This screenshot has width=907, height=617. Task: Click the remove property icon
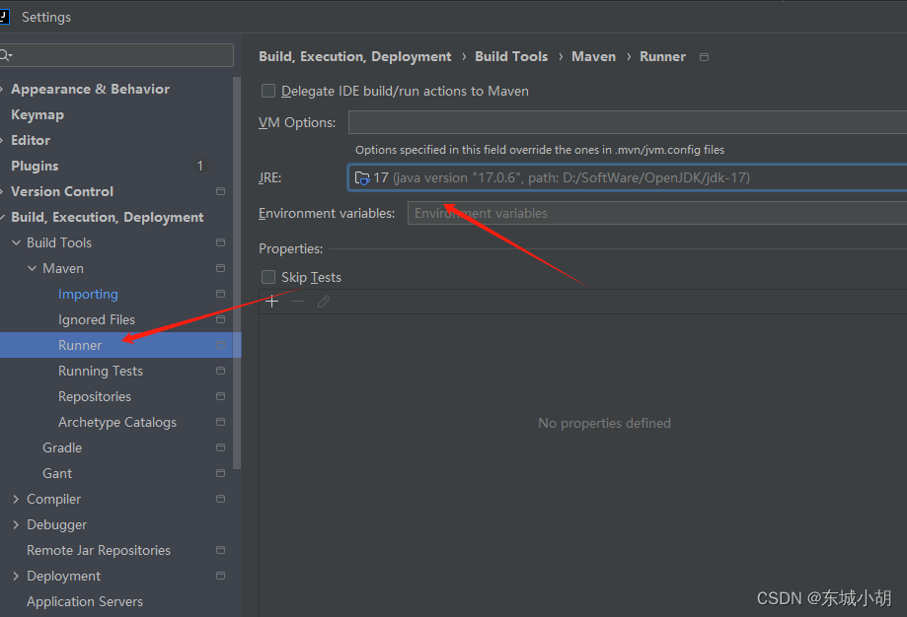pyautogui.click(x=297, y=301)
